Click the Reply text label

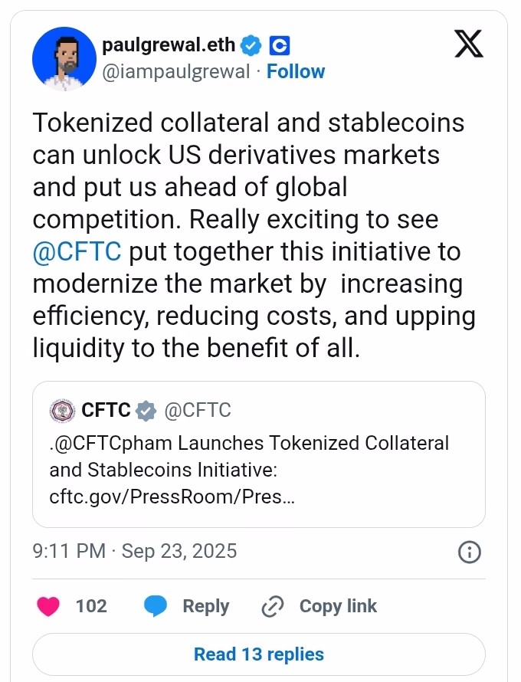(205, 606)
